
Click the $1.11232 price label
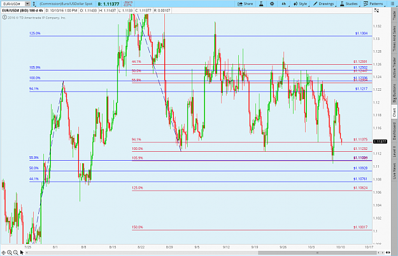360,149
